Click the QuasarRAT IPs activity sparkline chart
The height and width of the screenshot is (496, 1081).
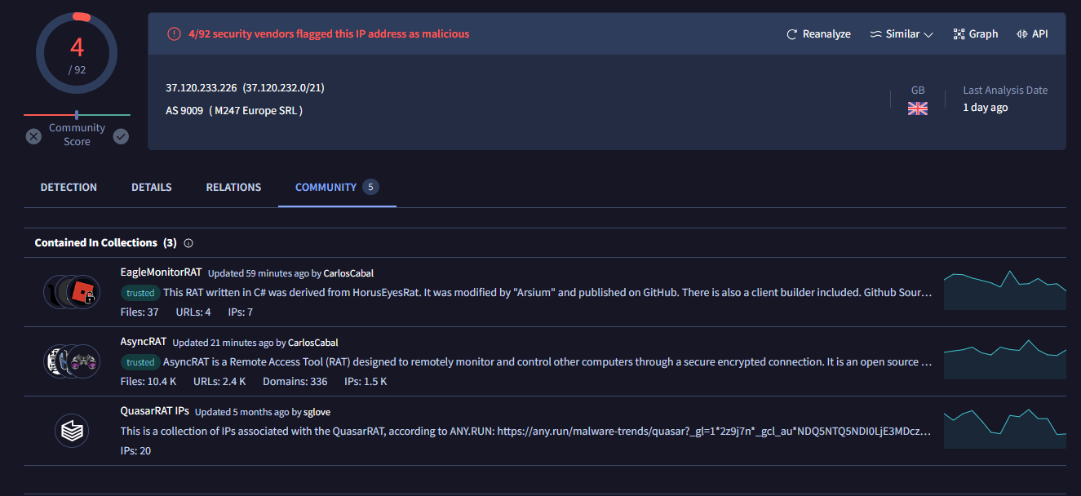1004,427
